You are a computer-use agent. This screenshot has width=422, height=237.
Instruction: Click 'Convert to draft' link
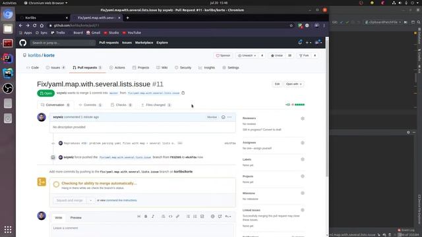(x=272, y=130)
